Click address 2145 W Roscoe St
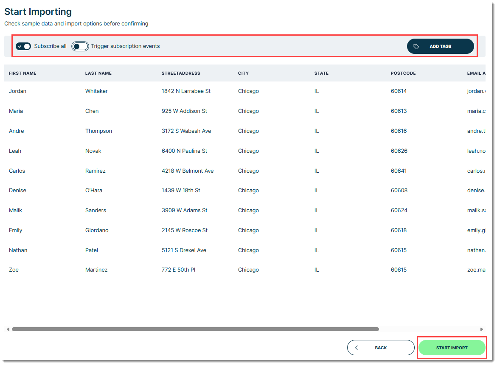Image resolution: width=497 pixels, height=365 pixels. pyautogui.click(x=185, y=230)
